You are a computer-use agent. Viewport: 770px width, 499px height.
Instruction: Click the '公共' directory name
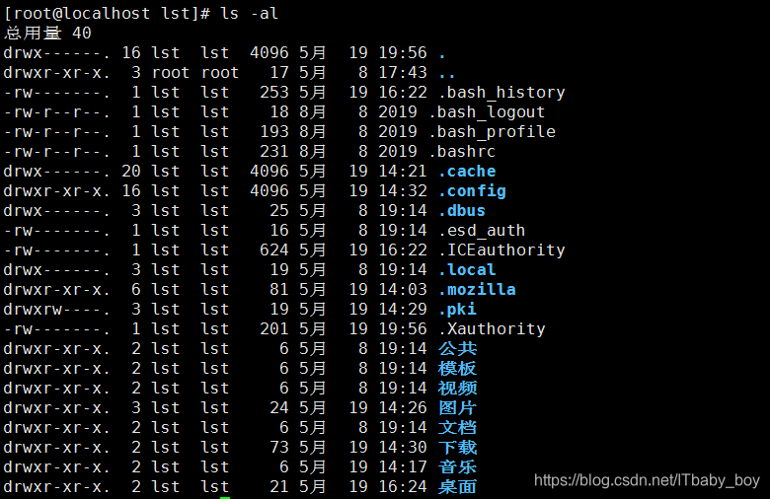pyautogui.click(x=457, y=348)
